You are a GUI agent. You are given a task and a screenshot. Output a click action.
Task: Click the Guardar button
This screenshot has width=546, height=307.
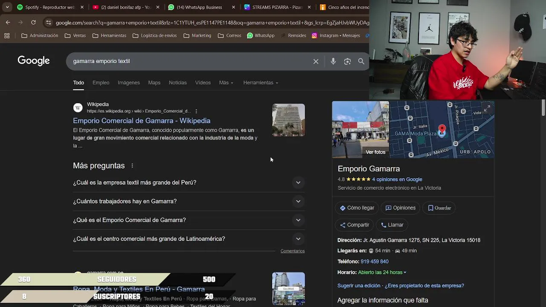coord(439,208)
